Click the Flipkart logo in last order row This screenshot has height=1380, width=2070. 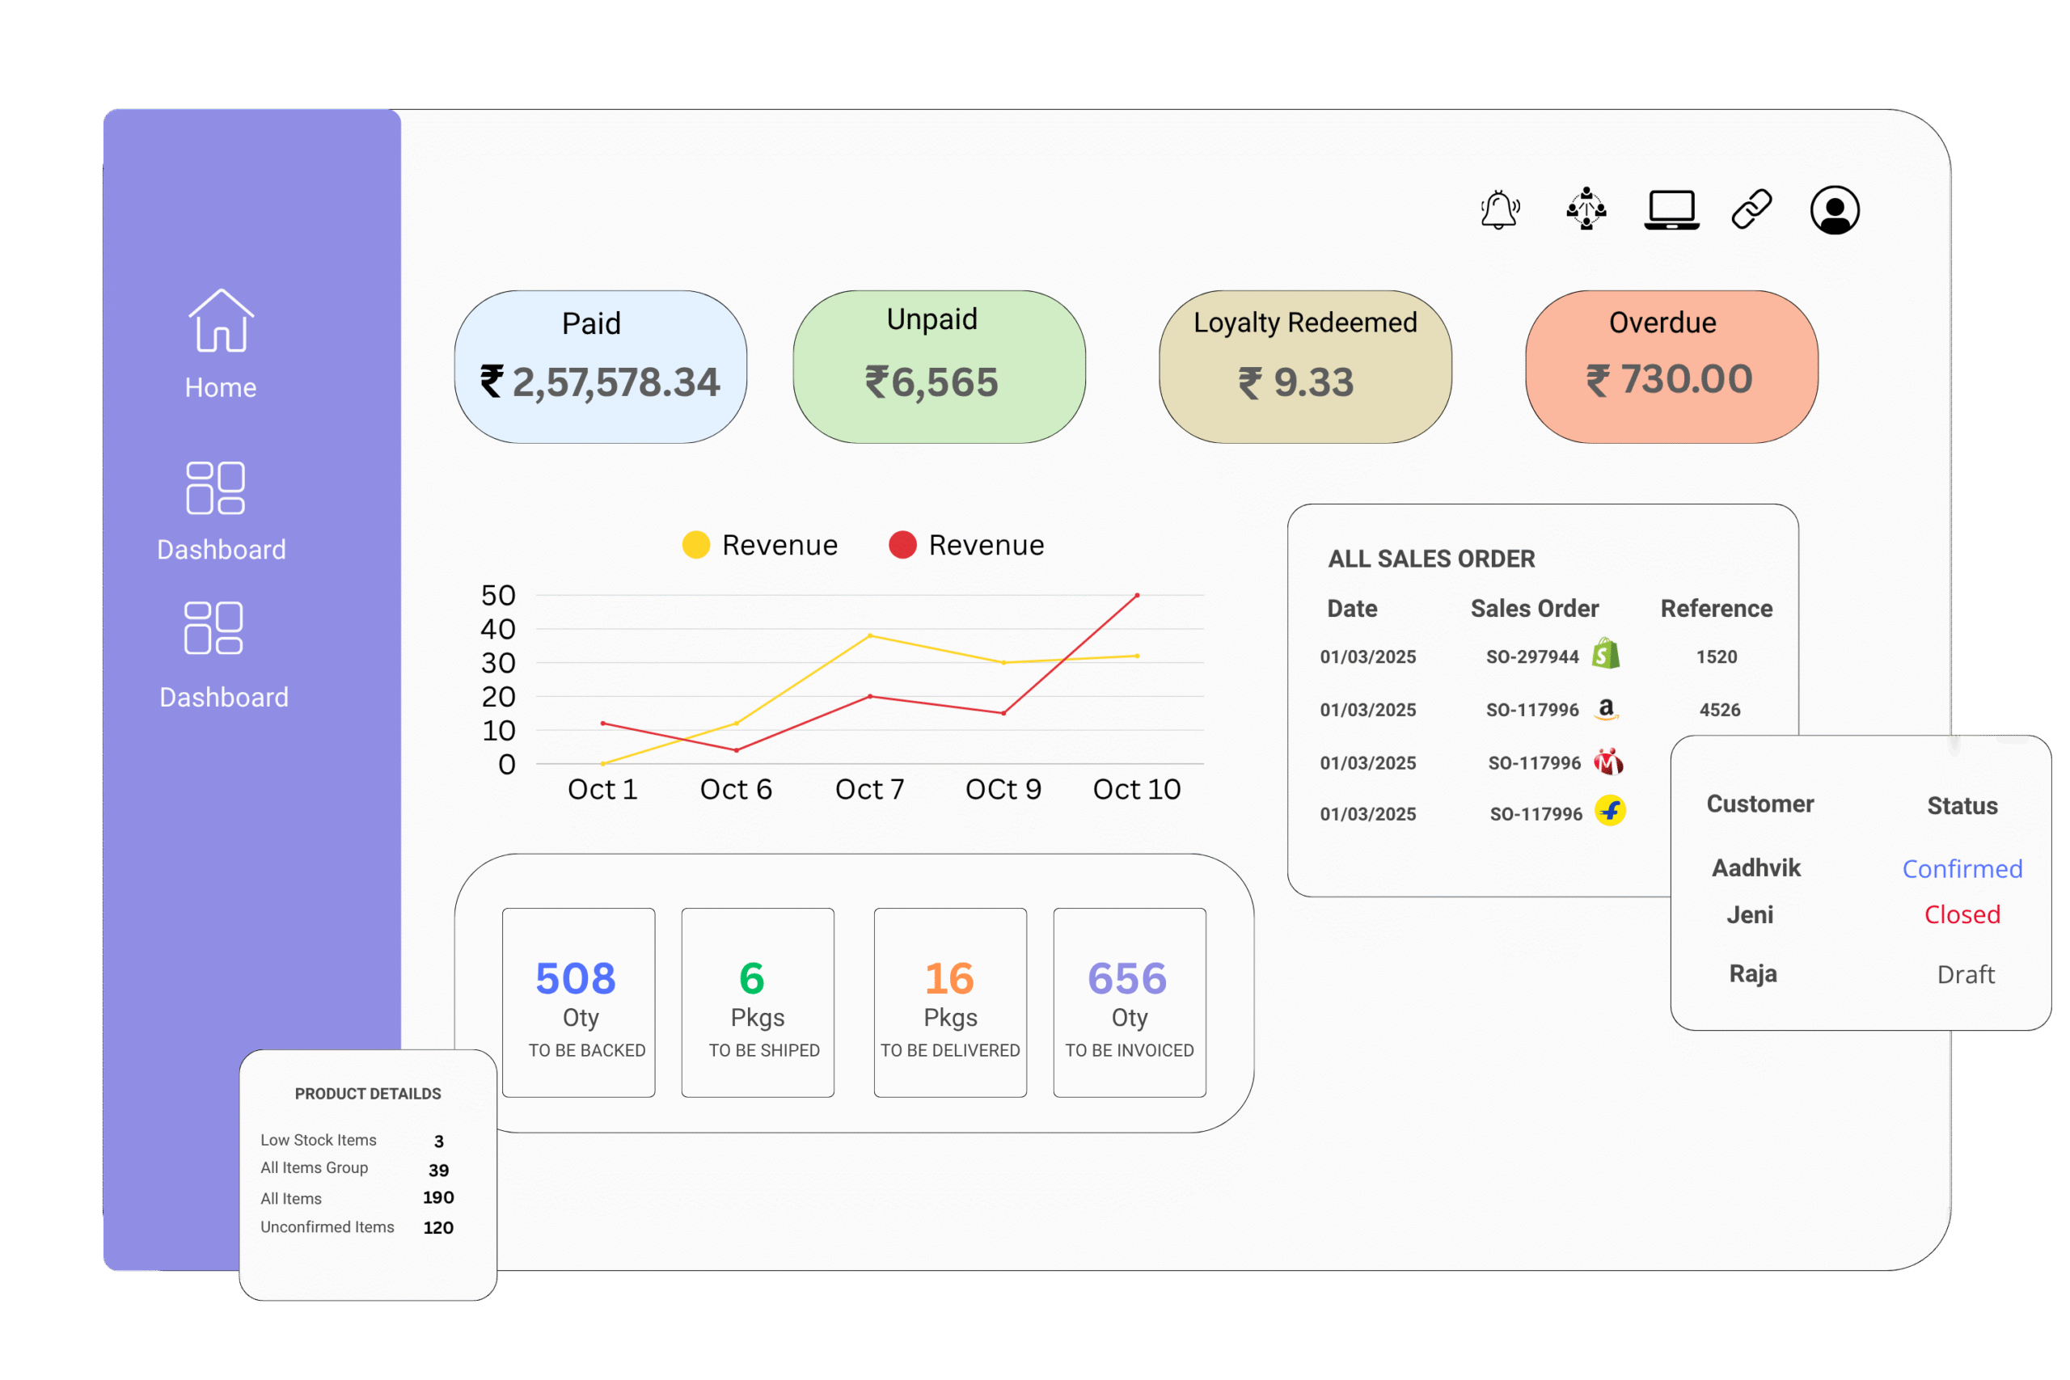(1610, 811)
